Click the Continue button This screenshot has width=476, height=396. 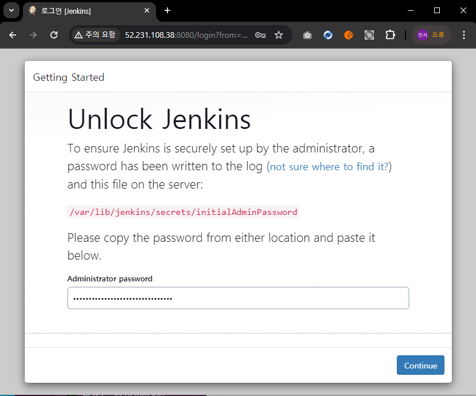pyautogui.click(x=420, y=365)
